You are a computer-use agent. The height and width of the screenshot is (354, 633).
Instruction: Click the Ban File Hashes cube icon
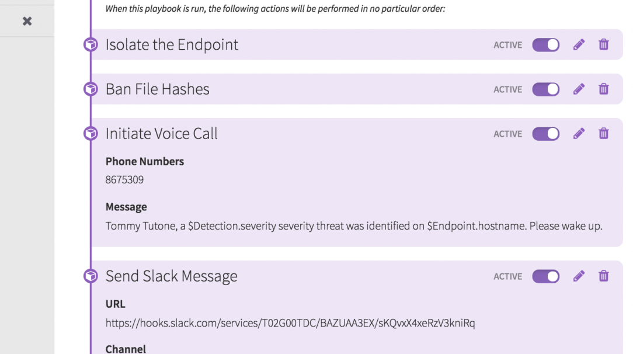[91, 89]
